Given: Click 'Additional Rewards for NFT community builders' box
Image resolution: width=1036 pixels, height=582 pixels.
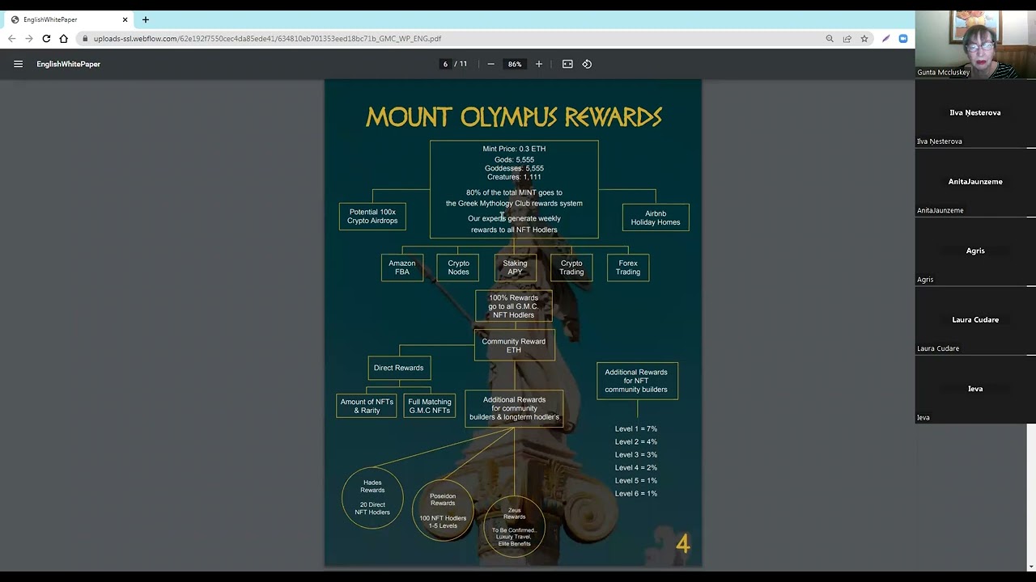Looking at the screenshot, I should point(637,381).
